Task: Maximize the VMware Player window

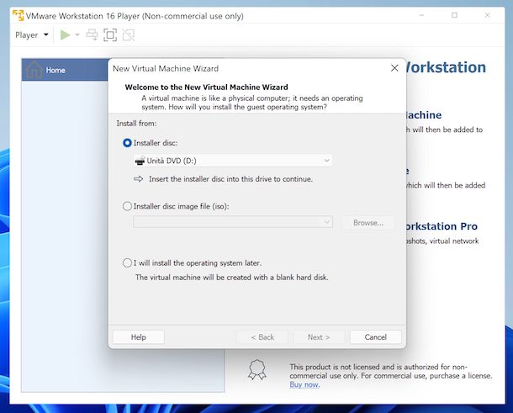Action: tap(454, 15)
